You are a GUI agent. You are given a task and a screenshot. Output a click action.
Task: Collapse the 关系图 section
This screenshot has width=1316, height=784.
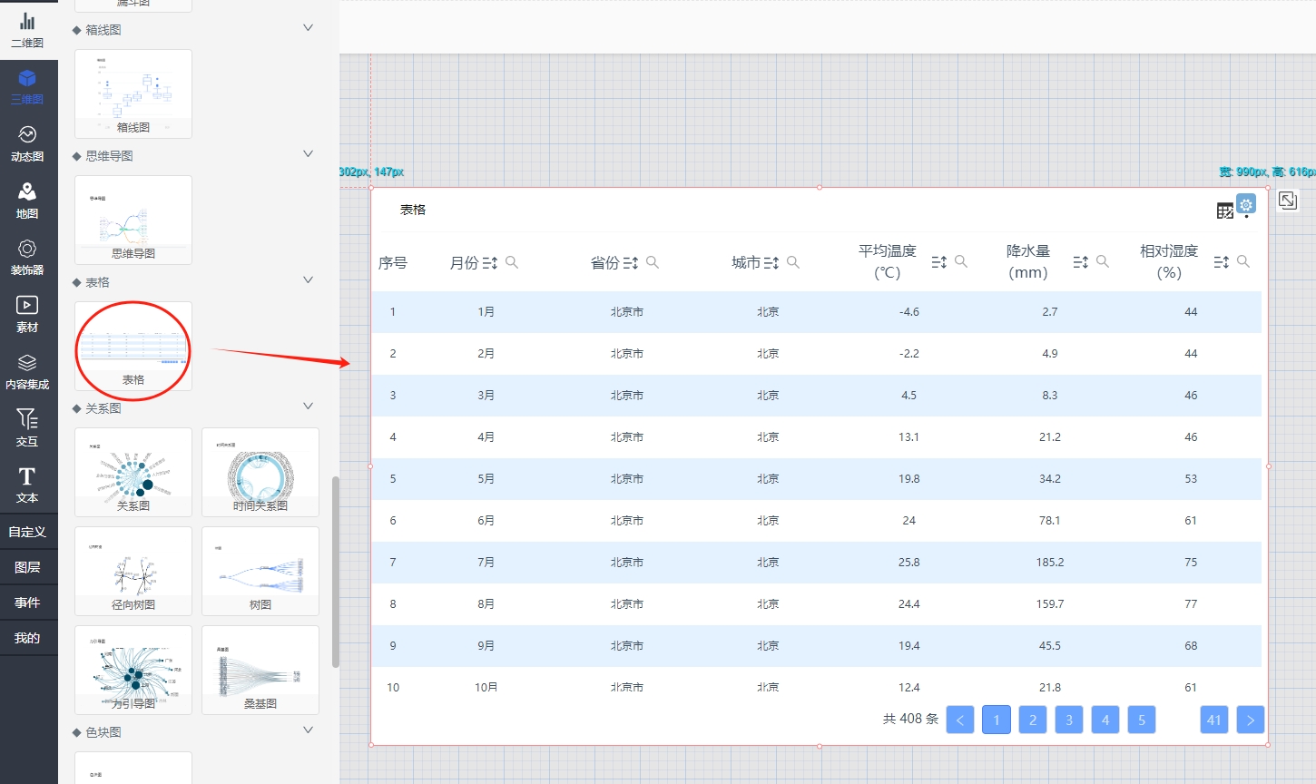pos(308,407)
